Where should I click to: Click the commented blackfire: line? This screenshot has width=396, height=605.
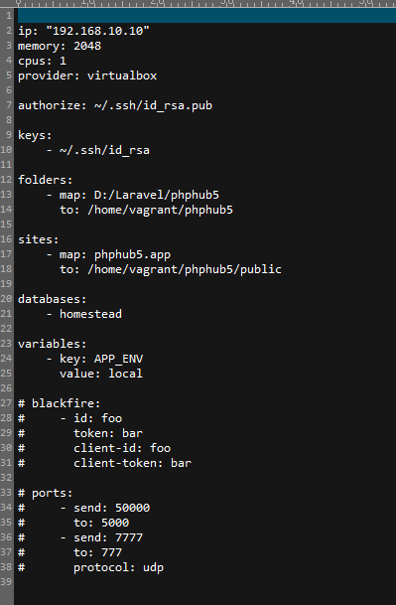60,403
